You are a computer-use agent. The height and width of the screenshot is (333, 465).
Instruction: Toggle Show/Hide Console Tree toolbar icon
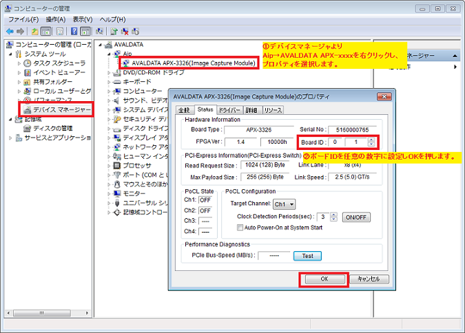[x=46, y=32]
